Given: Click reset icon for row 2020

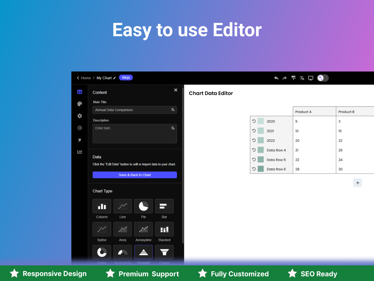Looking at the screenshot, I should pos(254,121).
